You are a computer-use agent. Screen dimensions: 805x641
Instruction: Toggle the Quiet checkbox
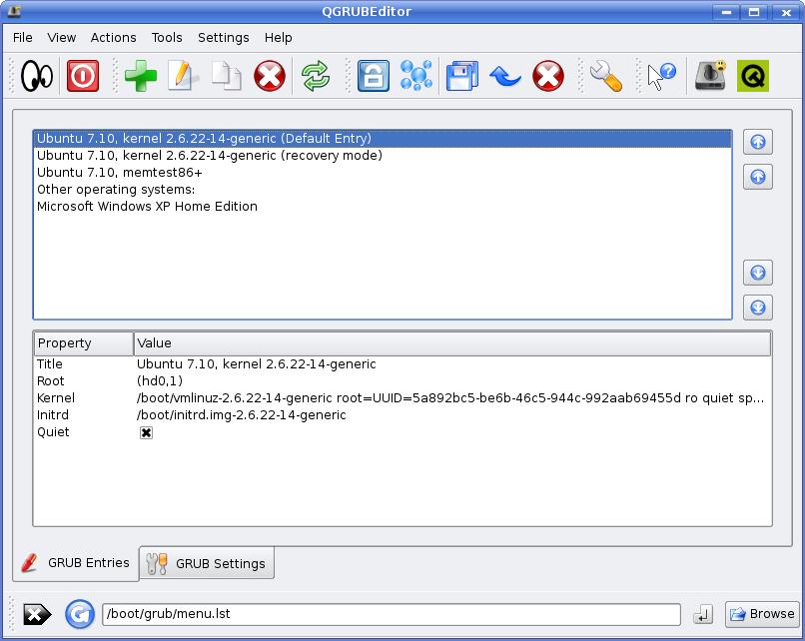point(146,432)
